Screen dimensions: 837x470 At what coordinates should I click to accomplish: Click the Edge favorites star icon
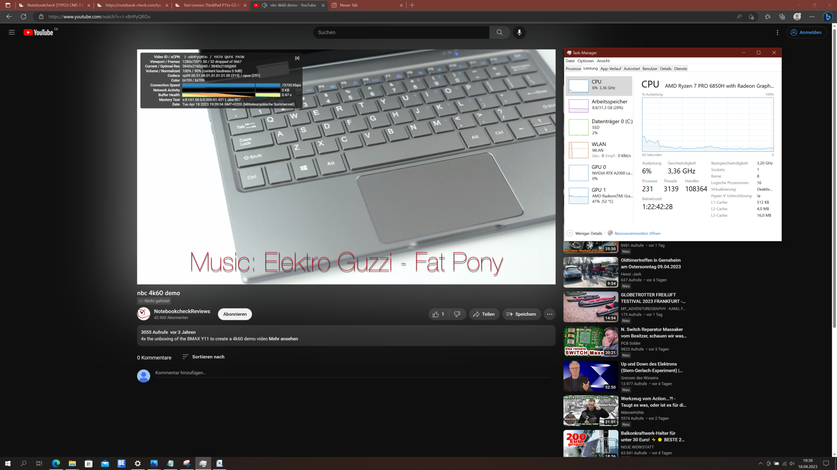pyautogui.click(x=767, y=17)
